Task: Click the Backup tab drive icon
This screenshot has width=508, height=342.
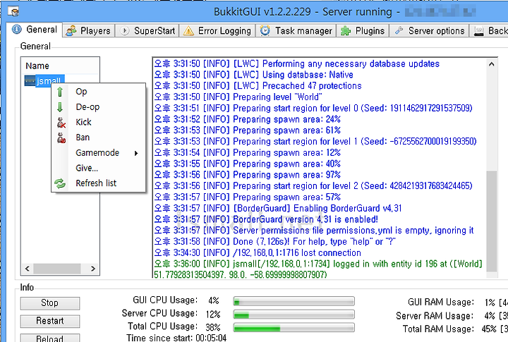Action: click(478, 31)
